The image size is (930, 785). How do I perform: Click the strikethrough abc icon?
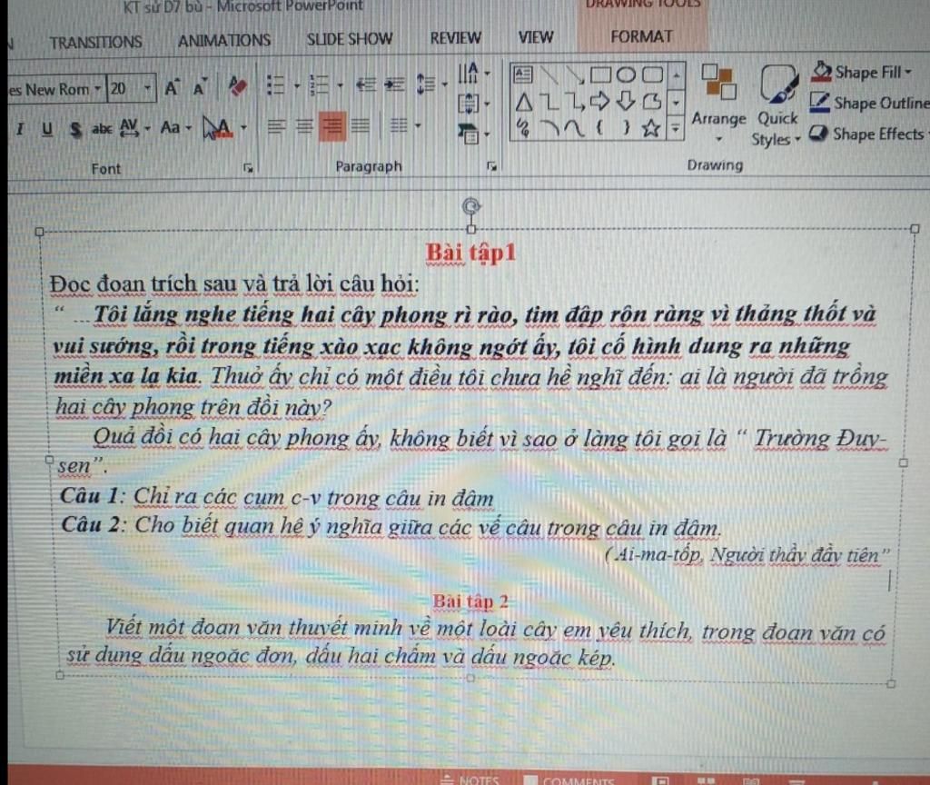pyautogui.click(x=102, y=127)
